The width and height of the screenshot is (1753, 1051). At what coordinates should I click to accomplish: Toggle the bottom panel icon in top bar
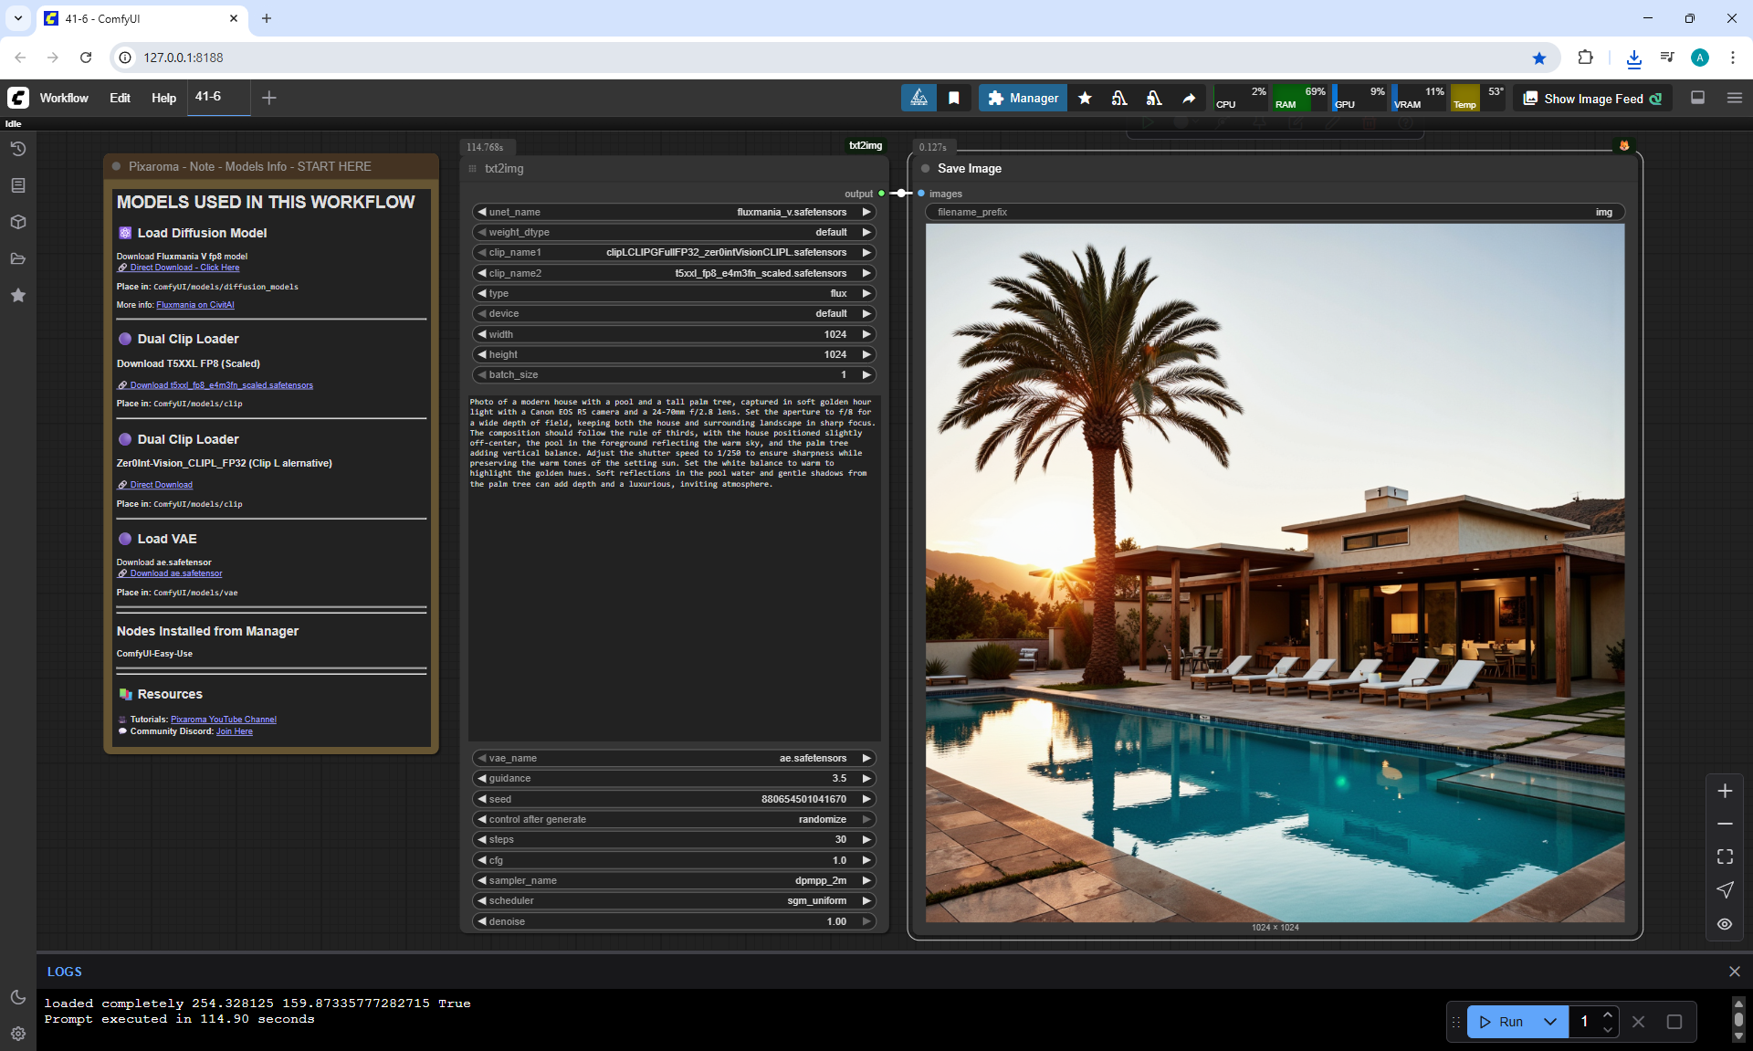coord(1697,98)
